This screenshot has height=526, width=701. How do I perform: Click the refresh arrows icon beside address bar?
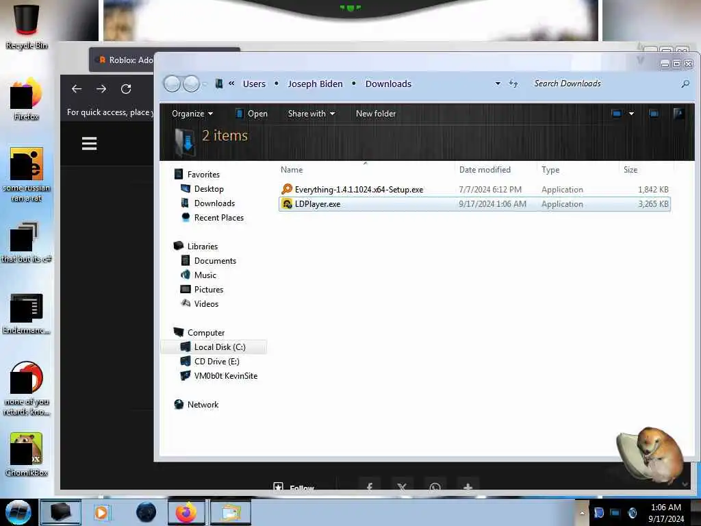513,84
